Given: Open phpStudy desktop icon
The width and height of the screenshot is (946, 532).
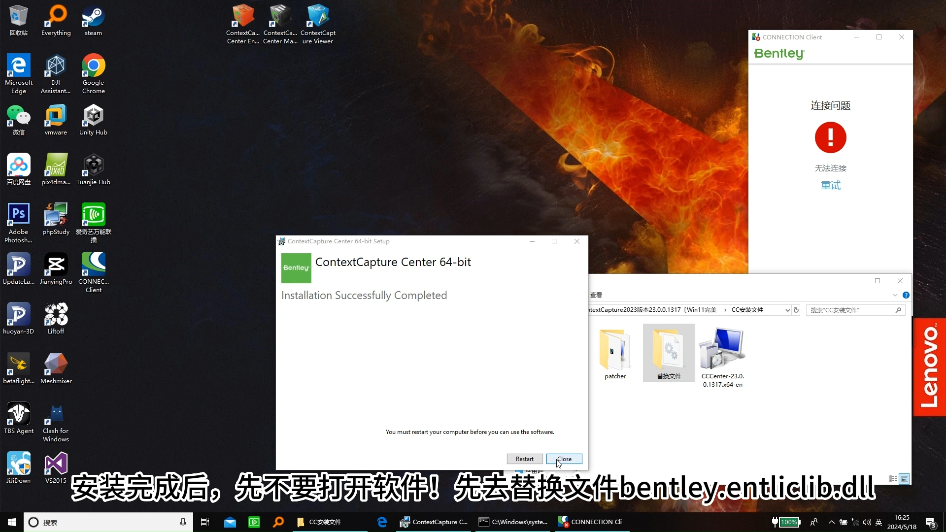Looking at the screenshot, I should 56,219.
